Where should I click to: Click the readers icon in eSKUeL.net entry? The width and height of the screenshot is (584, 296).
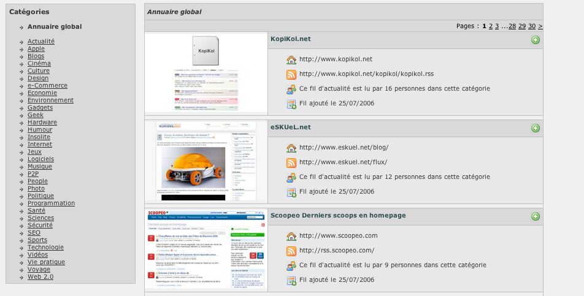coord(291,177)
